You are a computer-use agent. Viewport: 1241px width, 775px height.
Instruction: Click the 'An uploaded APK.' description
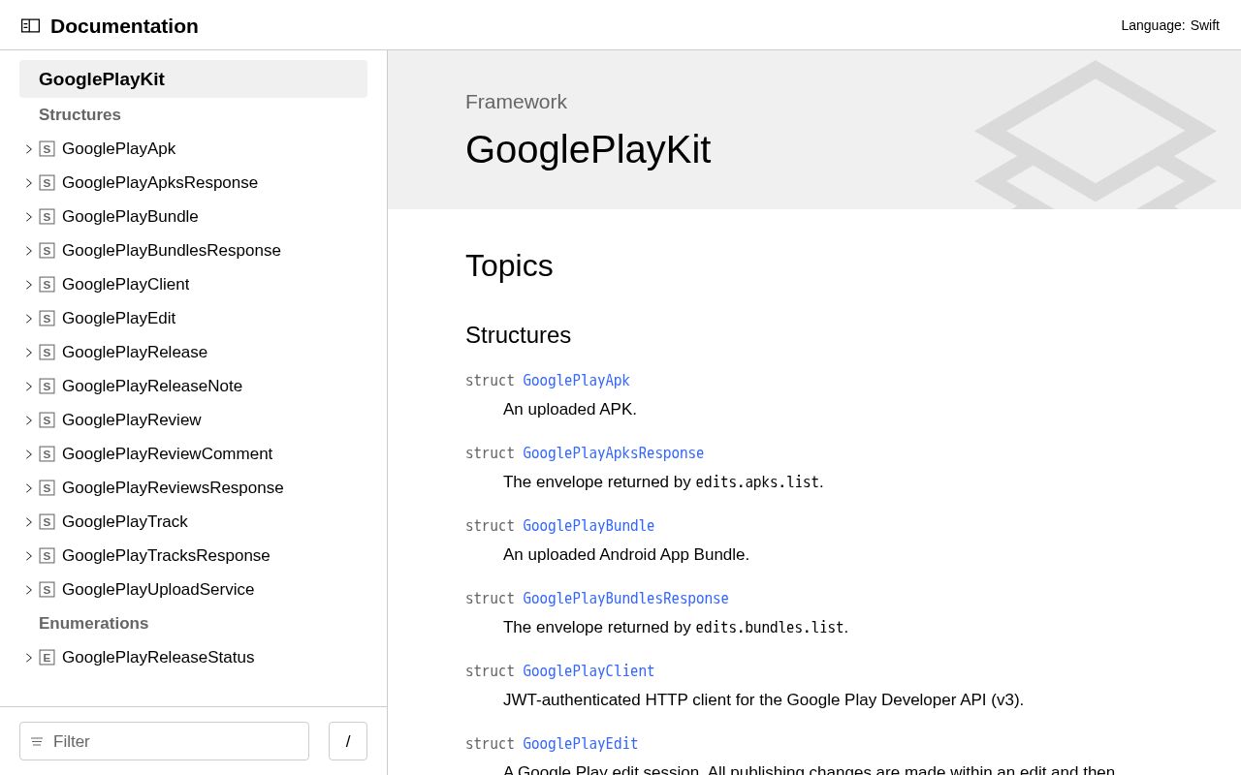[570, 410]
